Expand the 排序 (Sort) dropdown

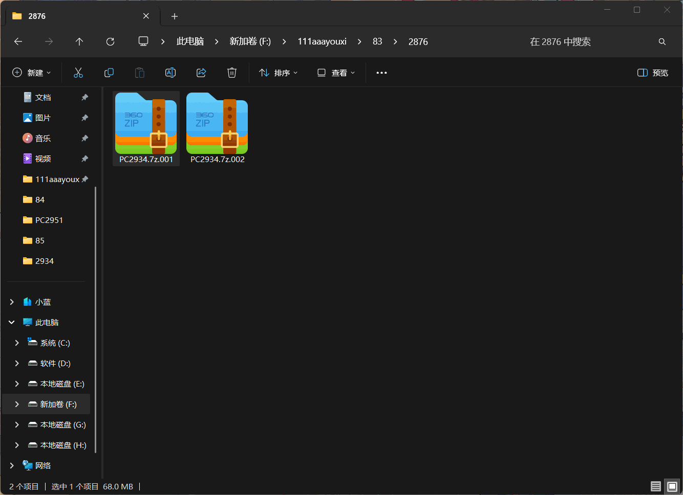click(278, 72)
